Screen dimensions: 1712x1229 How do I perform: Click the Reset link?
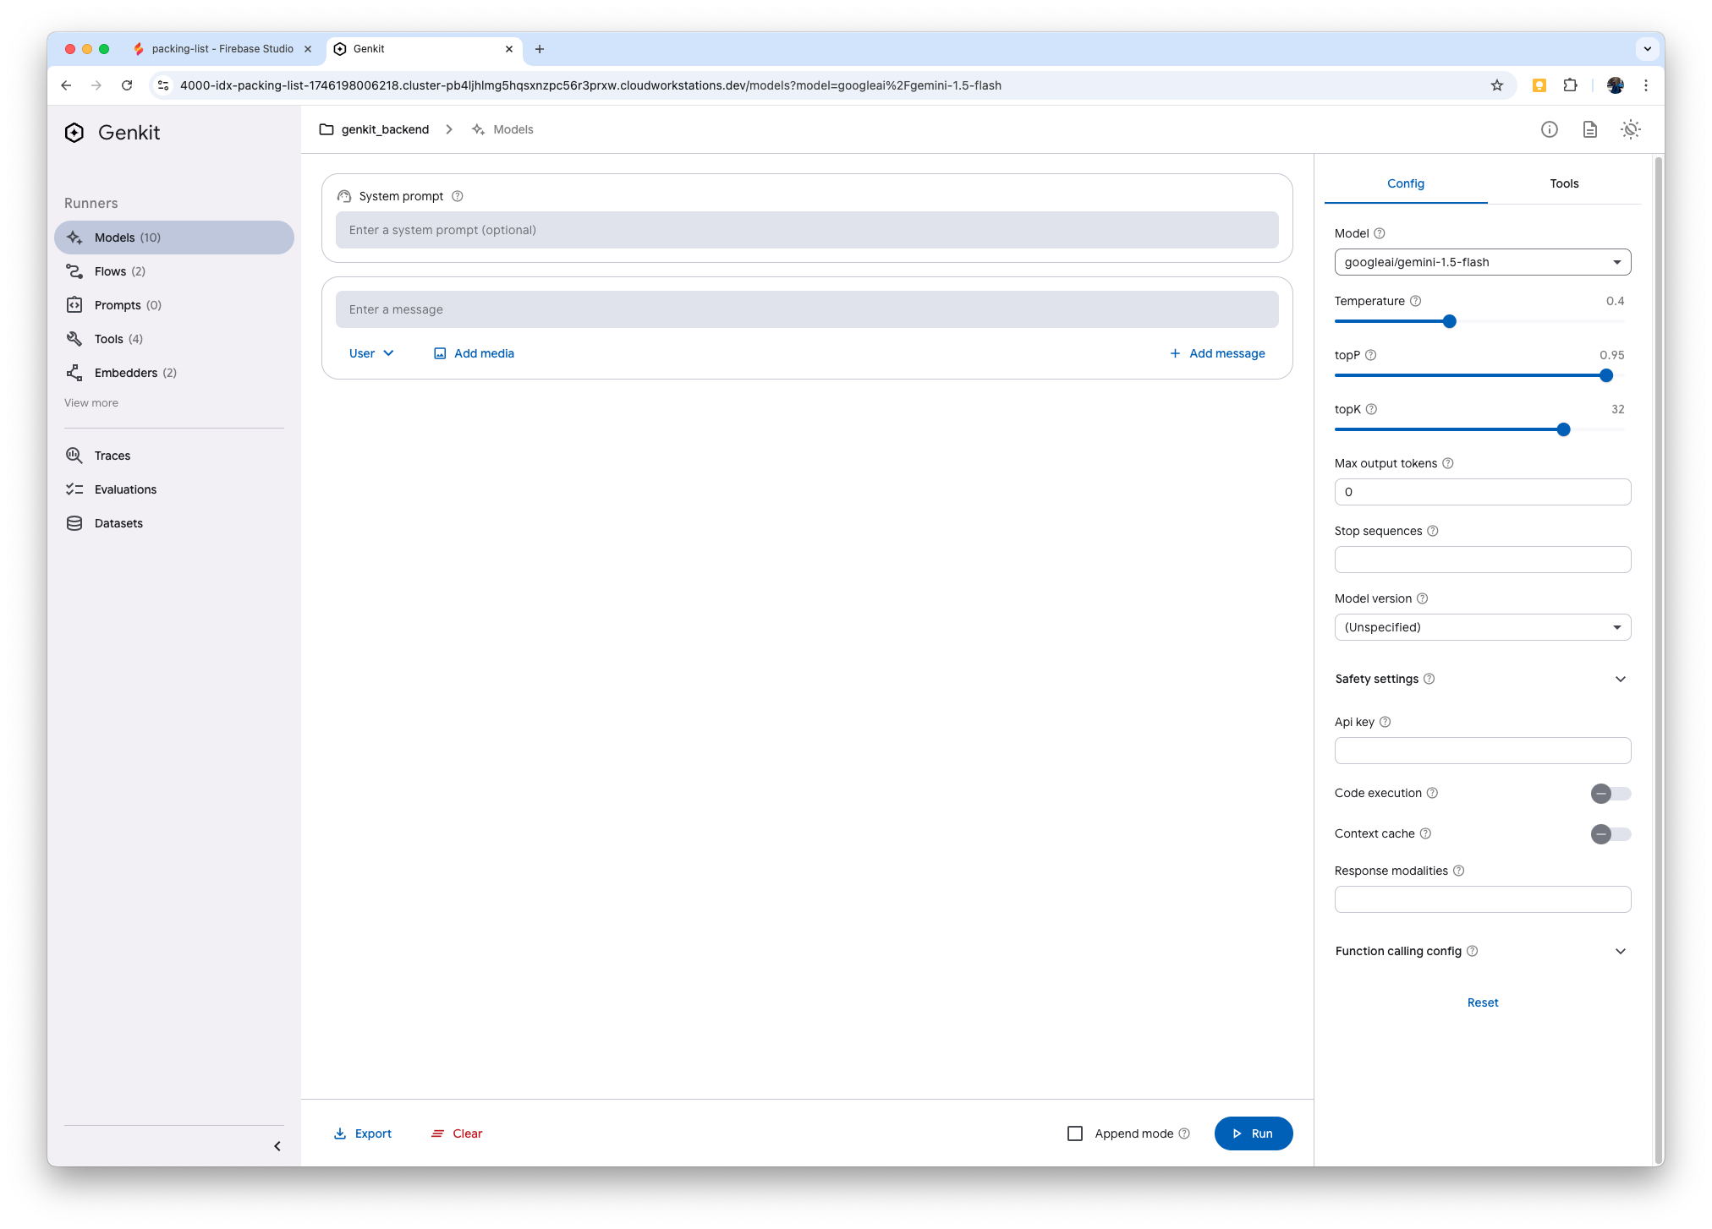tap(1482, 1002)
